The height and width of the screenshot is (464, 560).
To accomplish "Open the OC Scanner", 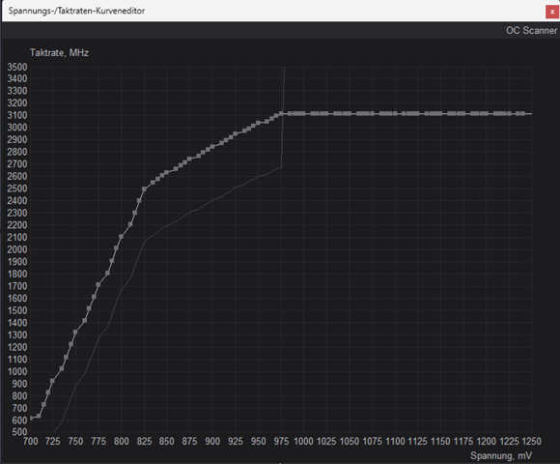I will coord(531,30).
